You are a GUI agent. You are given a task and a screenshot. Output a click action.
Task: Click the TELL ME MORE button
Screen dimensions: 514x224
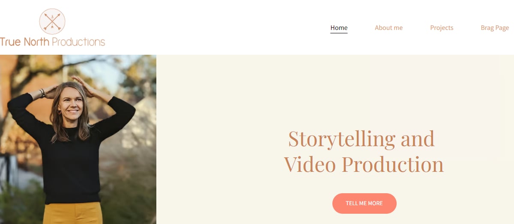[x=365, y=203]
